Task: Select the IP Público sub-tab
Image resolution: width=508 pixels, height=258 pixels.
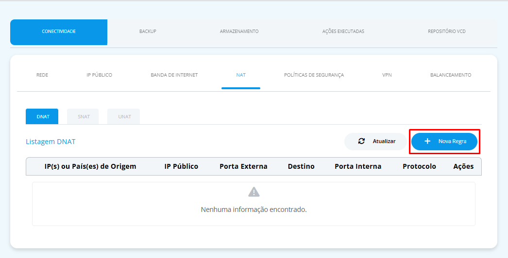Action: click(99, 75)
